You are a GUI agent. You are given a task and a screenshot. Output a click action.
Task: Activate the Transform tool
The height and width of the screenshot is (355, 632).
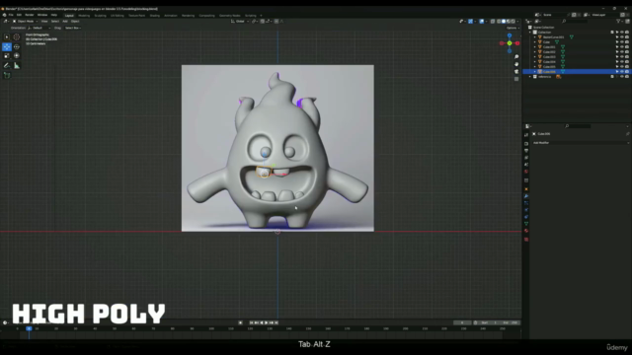click(17, 56)
